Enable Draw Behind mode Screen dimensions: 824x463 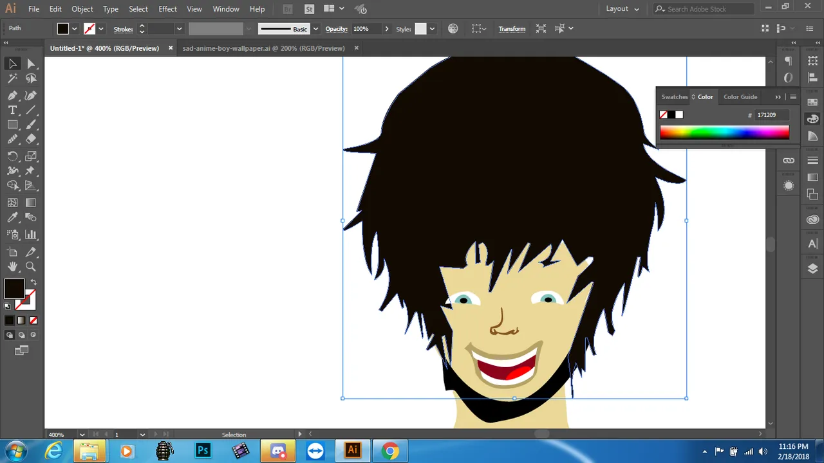[x=21, y=335]
